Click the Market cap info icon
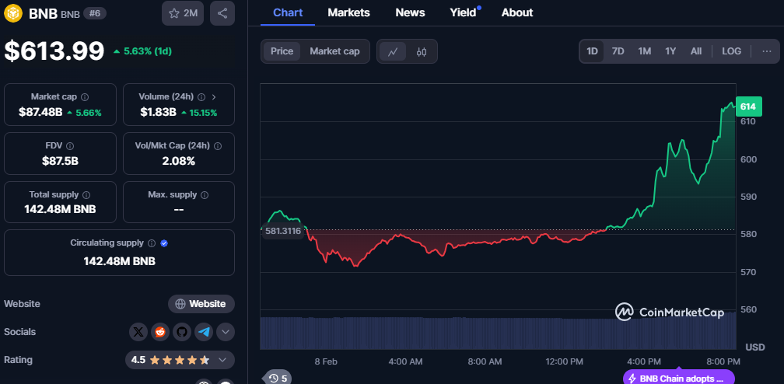 (85, 97)
